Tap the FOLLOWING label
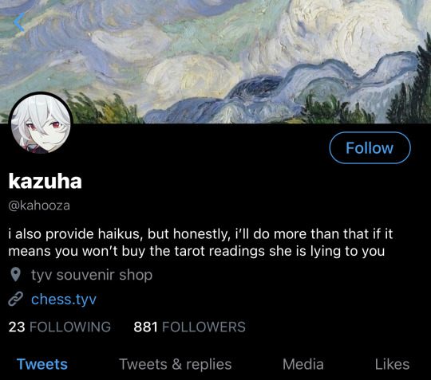The width and height of the screenshot is (431, 380). point(70,327)
